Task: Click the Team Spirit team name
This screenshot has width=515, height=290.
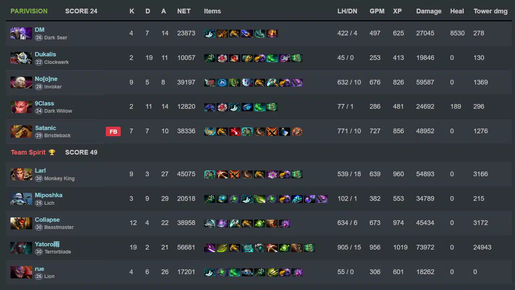Action: [28, 152]
